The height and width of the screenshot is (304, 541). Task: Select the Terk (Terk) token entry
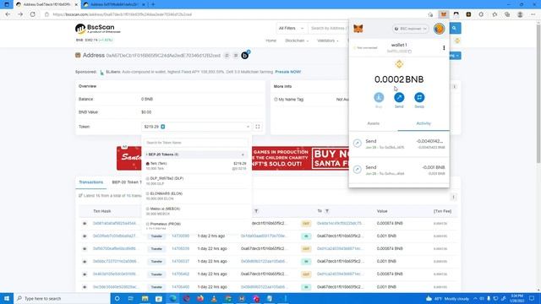195,166
